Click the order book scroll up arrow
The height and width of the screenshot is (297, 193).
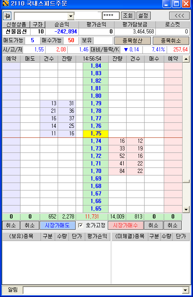tap(186, 59)
